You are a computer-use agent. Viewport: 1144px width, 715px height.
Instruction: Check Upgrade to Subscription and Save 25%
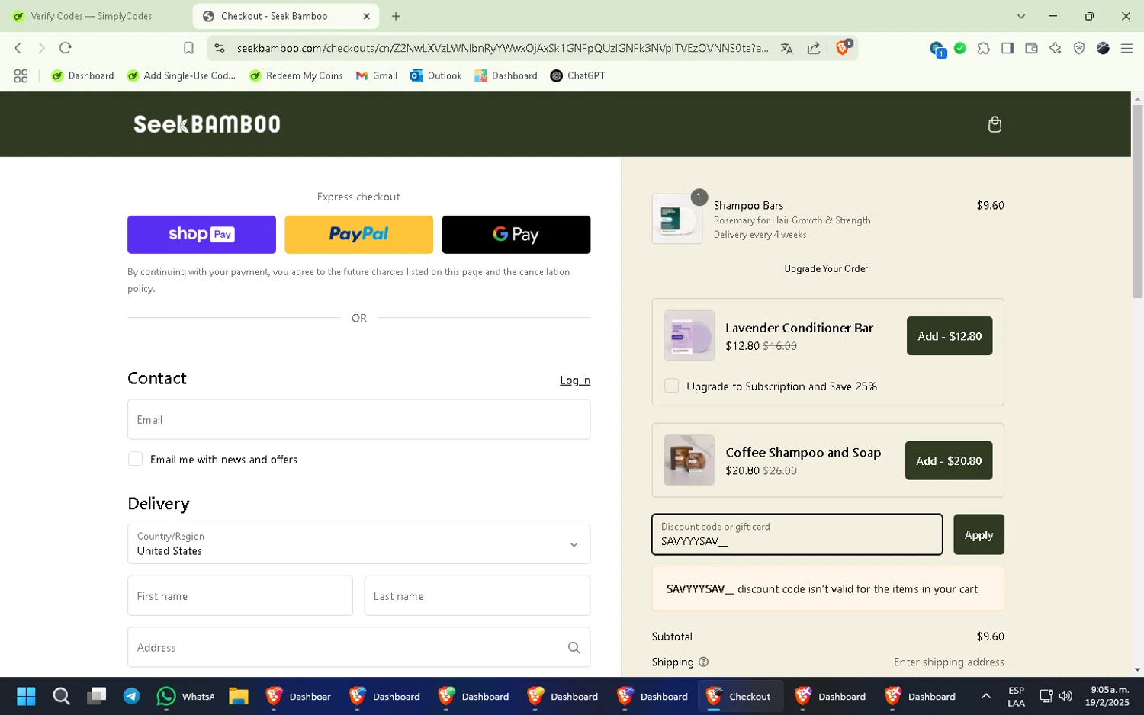[x=671, y=386]
